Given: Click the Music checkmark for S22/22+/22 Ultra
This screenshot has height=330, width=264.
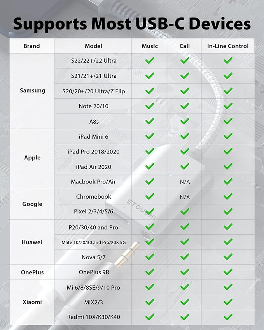Looking at the screenshot, I should [x=150, y=61].
